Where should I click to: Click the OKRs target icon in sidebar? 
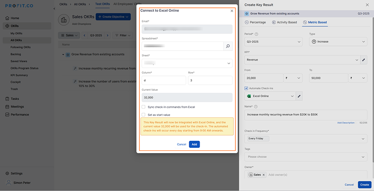pyautogui.click(x=7, y=26)
